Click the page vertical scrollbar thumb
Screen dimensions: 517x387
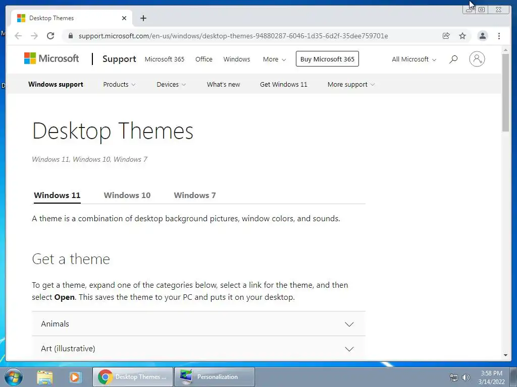point(505,93)
